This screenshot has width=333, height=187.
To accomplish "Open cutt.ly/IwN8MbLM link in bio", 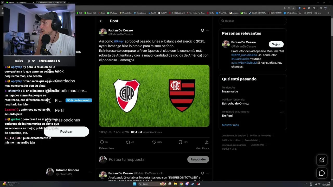I will point(244,63).
